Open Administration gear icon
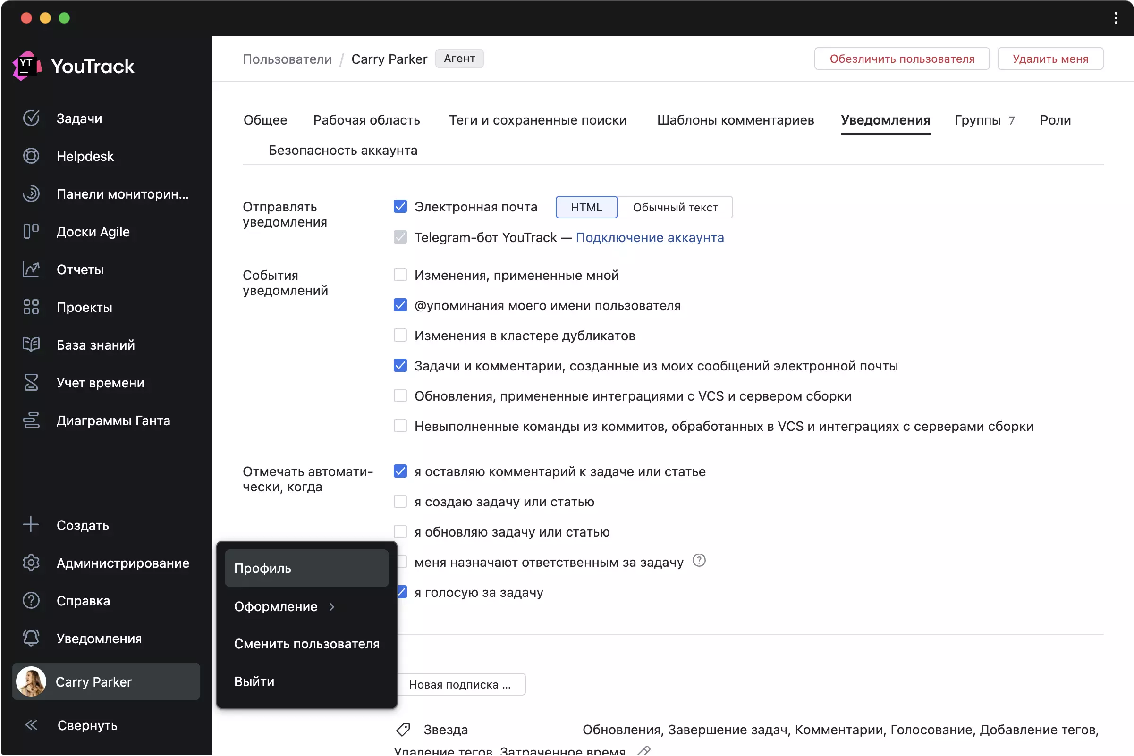Screen dimensions: 1134x756 [x=31, y=563]
